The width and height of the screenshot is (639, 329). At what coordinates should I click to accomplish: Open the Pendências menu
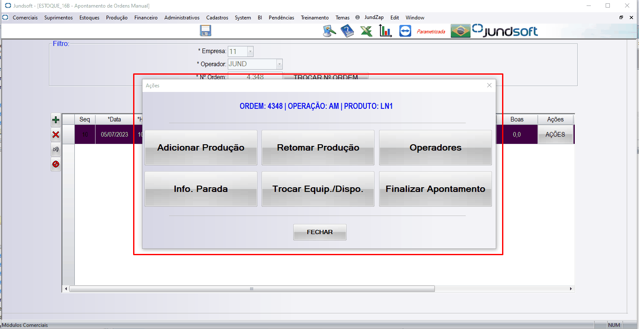pos(281,18)
